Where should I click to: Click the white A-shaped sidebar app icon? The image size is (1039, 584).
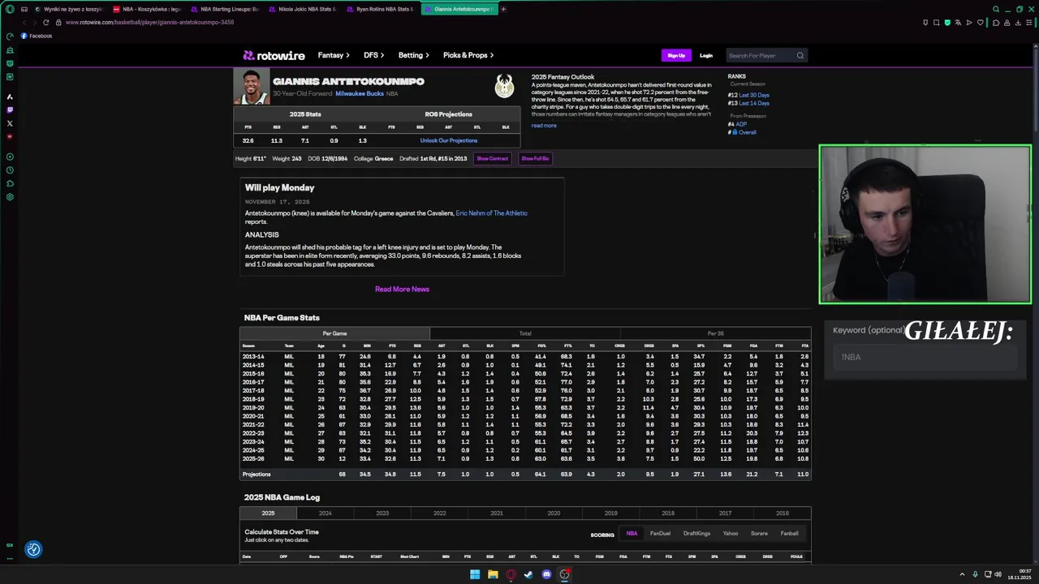coord(10,97)
